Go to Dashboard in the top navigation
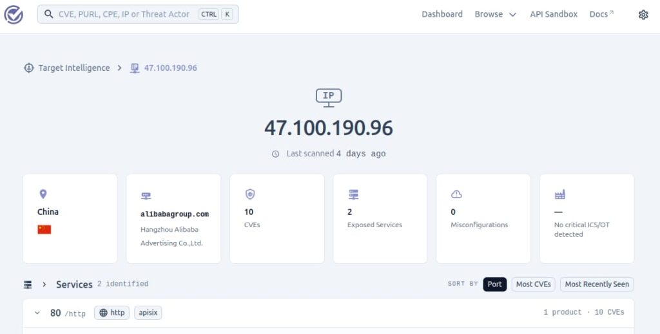660x334 pixels. [442, 14]
